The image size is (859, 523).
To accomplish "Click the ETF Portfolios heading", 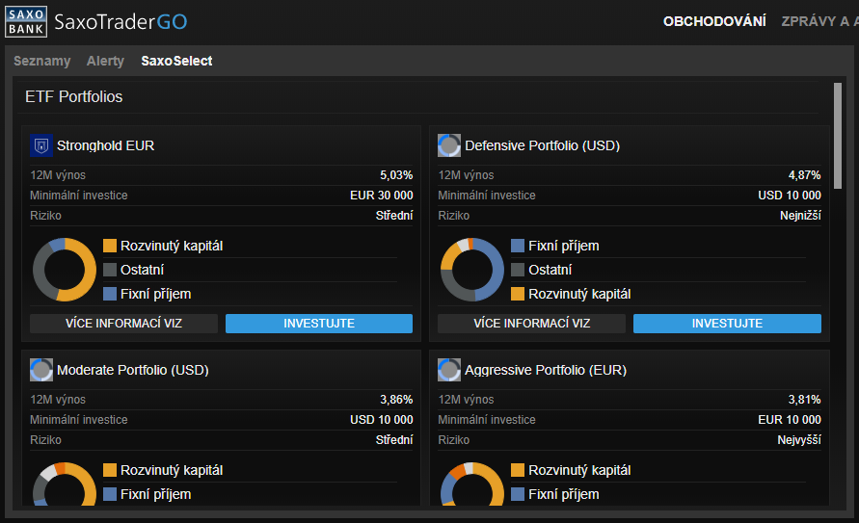I will coord(74,97).
